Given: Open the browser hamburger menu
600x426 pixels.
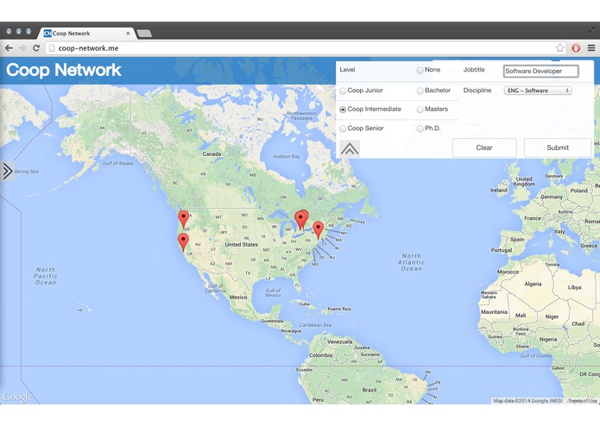Looking at the screenshot, I should (591, 48).
